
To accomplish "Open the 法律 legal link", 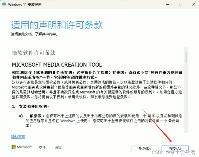I will tap(58, 147).
